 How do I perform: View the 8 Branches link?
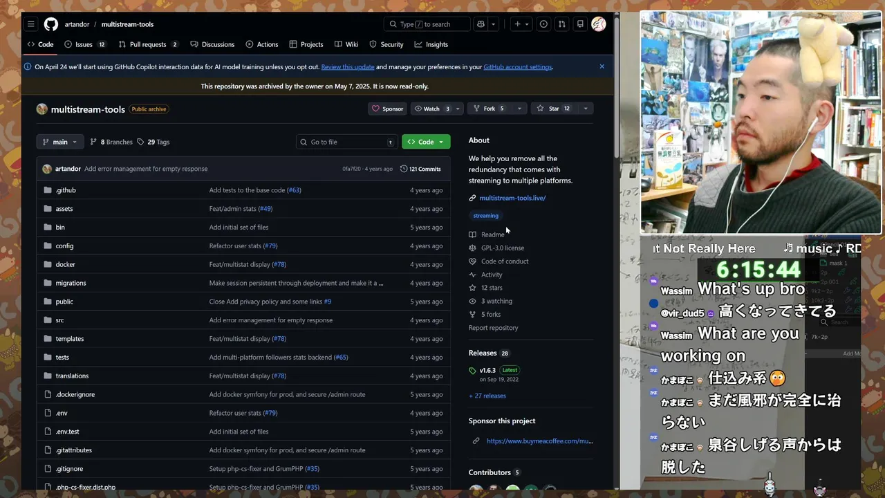(111, 142)
